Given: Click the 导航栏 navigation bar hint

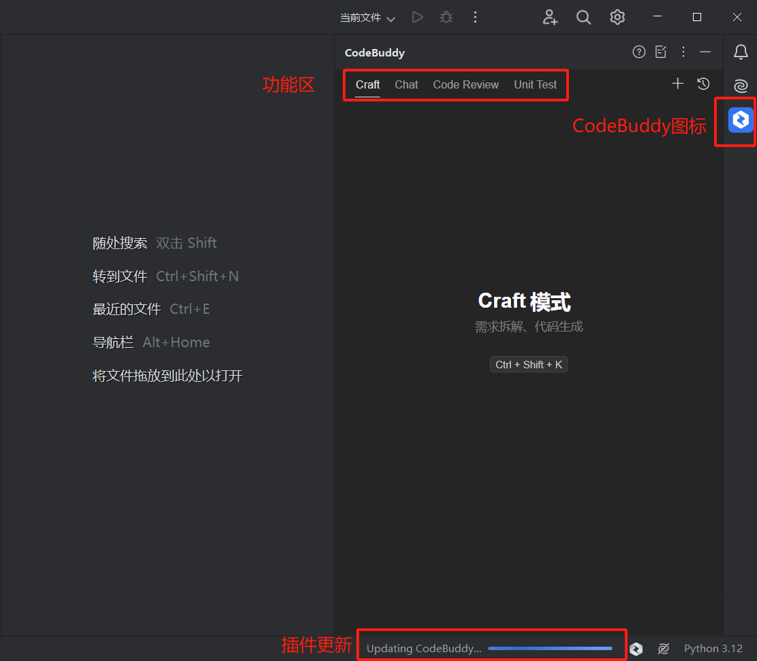Looking at the screenshot, I should [151, 342].
